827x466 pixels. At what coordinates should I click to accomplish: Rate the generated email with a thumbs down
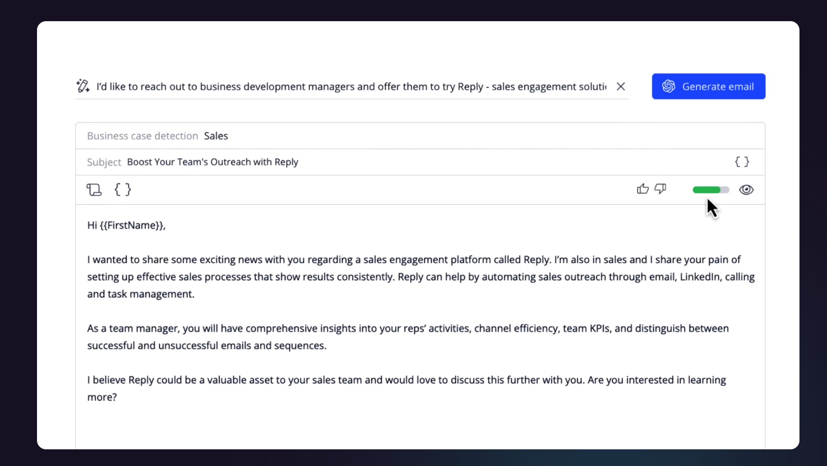tap(660, 189)
